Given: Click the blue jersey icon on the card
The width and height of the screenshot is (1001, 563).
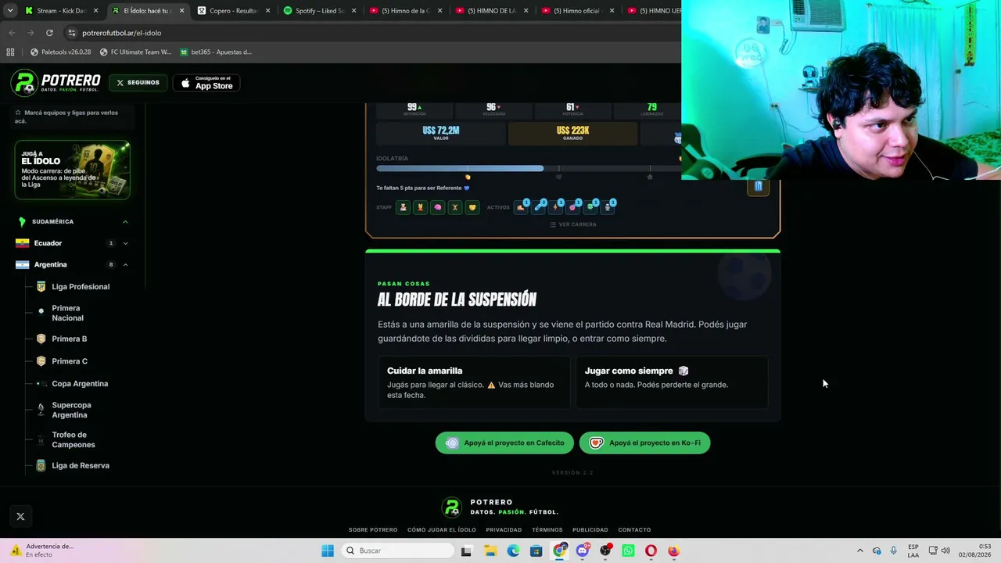Looking at the screenshot, I should pos(758,186).
